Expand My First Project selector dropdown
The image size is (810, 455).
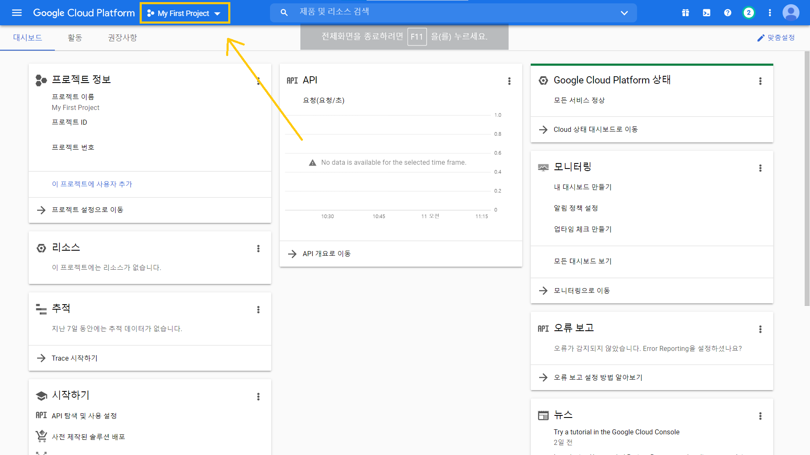(184, 13)
